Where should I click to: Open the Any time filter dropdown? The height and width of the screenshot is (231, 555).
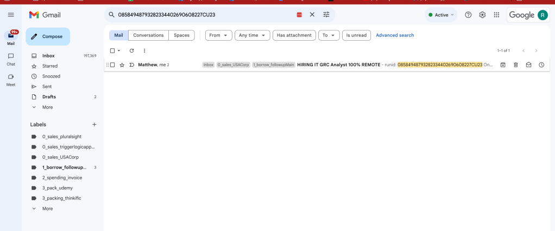[x=253, y=35]
